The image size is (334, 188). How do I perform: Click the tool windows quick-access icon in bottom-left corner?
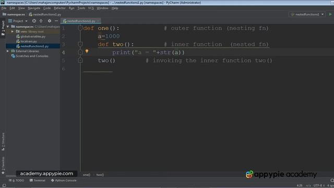pos(4,185)
